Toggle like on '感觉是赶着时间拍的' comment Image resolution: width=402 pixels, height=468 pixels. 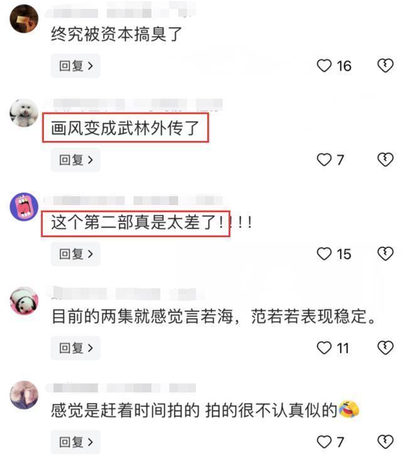coord(324,442)
